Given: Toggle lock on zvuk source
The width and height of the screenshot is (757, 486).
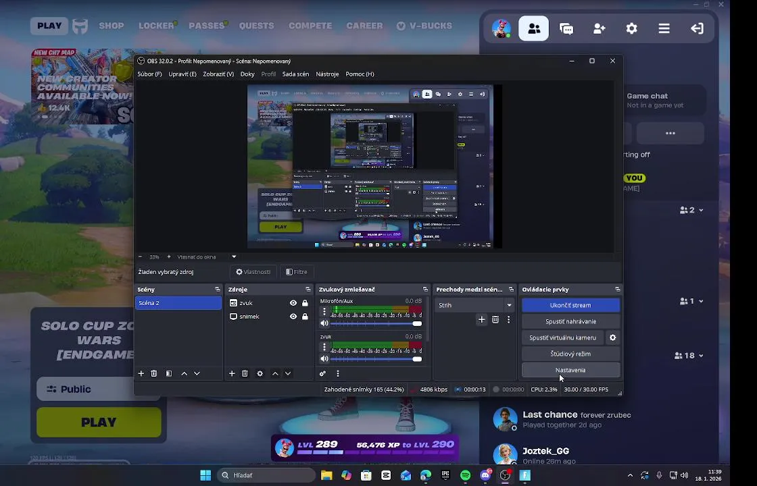Looking at the screenshot, I should click(305, 303).
